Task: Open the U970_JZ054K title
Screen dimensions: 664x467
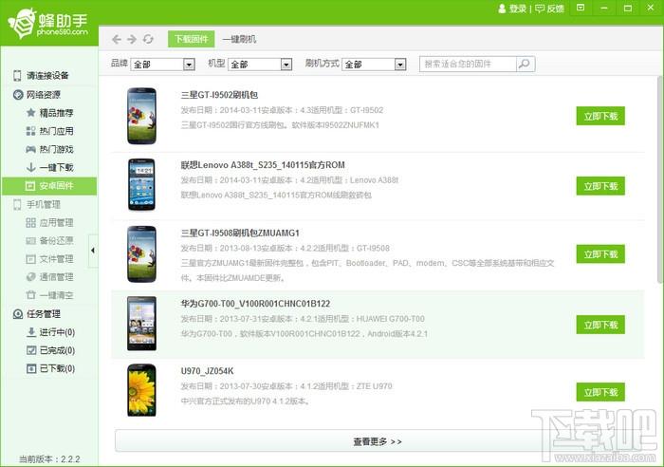Action: pos(207,371)
